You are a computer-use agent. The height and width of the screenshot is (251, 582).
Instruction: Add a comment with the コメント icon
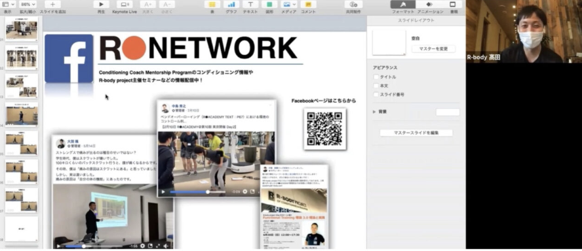click(x=308, y=5)
